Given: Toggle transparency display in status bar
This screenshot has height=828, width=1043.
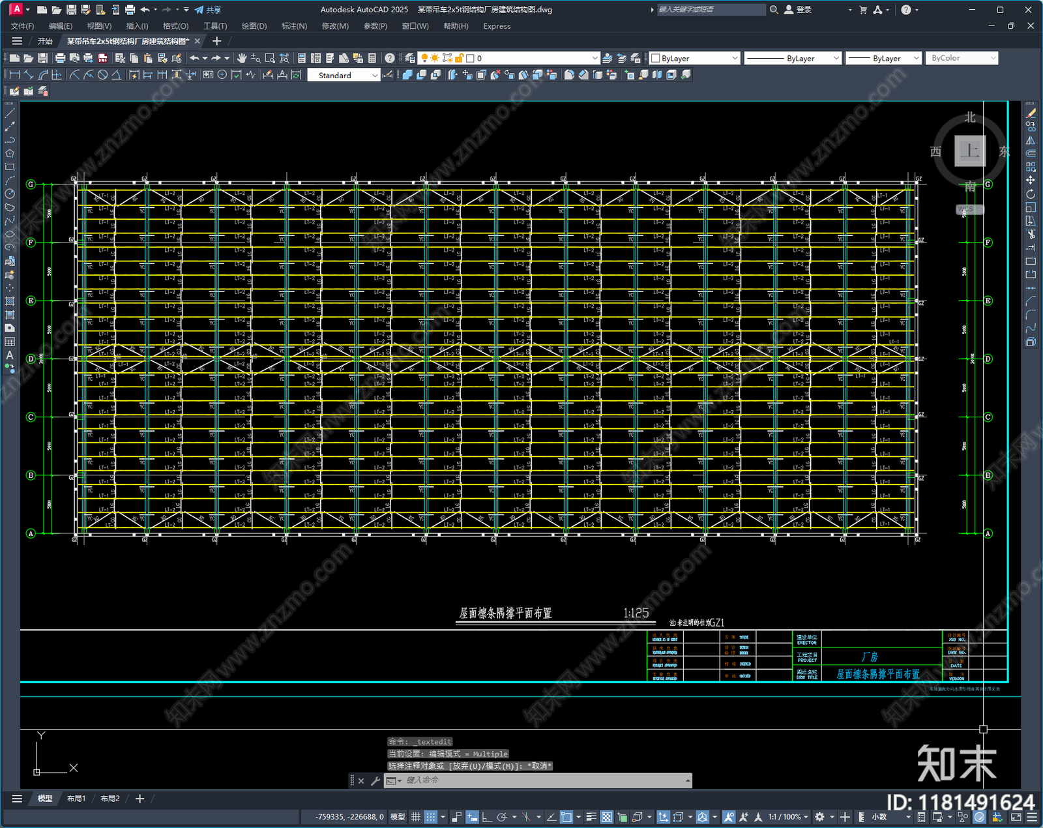Looking at the screenshot, I should point(606,817).
